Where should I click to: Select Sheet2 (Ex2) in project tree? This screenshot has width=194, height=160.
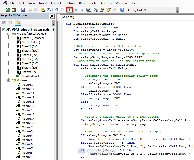point(30,46)
